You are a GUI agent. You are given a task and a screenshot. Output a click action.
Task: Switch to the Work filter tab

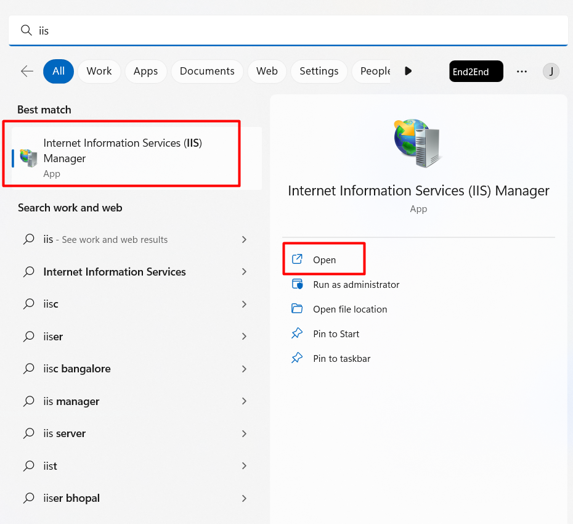point(99,72)
